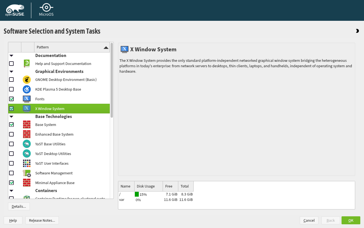Image resolution: width=364 pixels, height=228 pixels.
Task: Click the var partition row name
Action: click(122, 200)
